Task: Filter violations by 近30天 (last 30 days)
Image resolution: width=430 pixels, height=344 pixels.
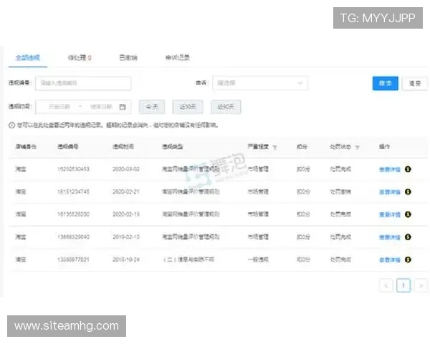Action: click(x=188, y=107)
